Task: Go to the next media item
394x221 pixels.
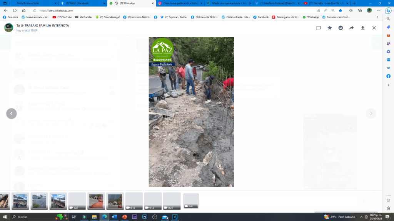Action: [371, 114]
